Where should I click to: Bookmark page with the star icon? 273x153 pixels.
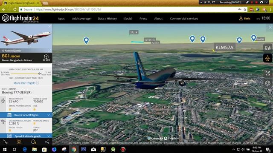pos(245,9)
